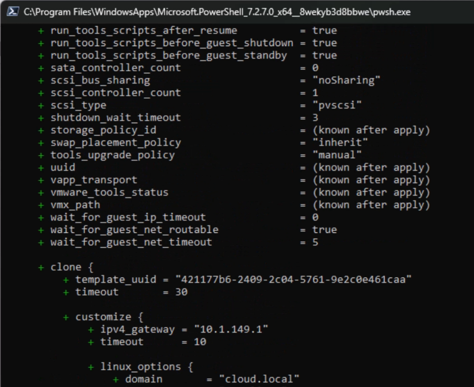This screenshot has height=387, width=474.
Task: Click the pwsh.exe window title path
Action: click(x=217, y=11)
